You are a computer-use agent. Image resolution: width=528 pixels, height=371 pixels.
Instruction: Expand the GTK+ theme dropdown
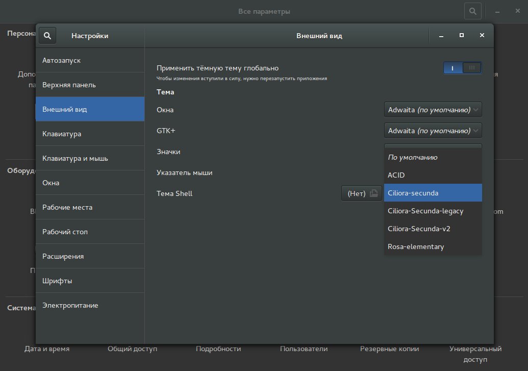coord(433,131)
